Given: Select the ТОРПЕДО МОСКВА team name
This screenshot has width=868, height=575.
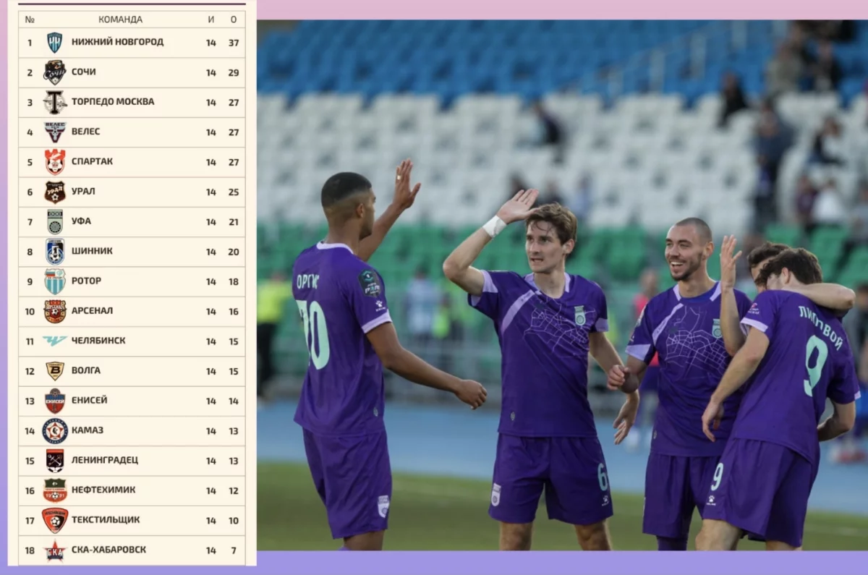Looking at the screenshot, I should point(112,101).
